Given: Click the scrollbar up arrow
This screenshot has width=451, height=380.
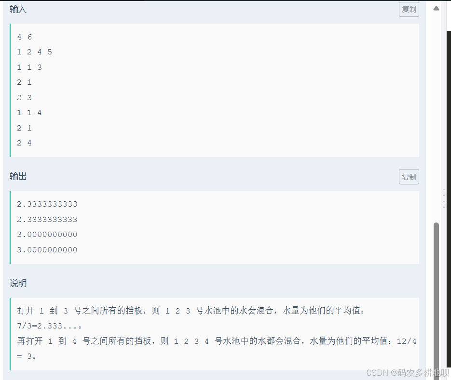Looking at the screenshot, I should [436, 8].
